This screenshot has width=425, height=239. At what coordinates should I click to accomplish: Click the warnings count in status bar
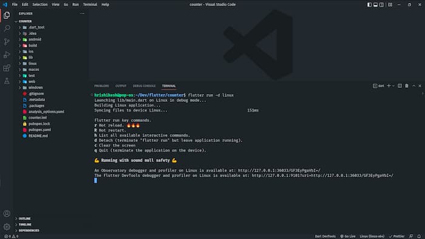(15, 237)
